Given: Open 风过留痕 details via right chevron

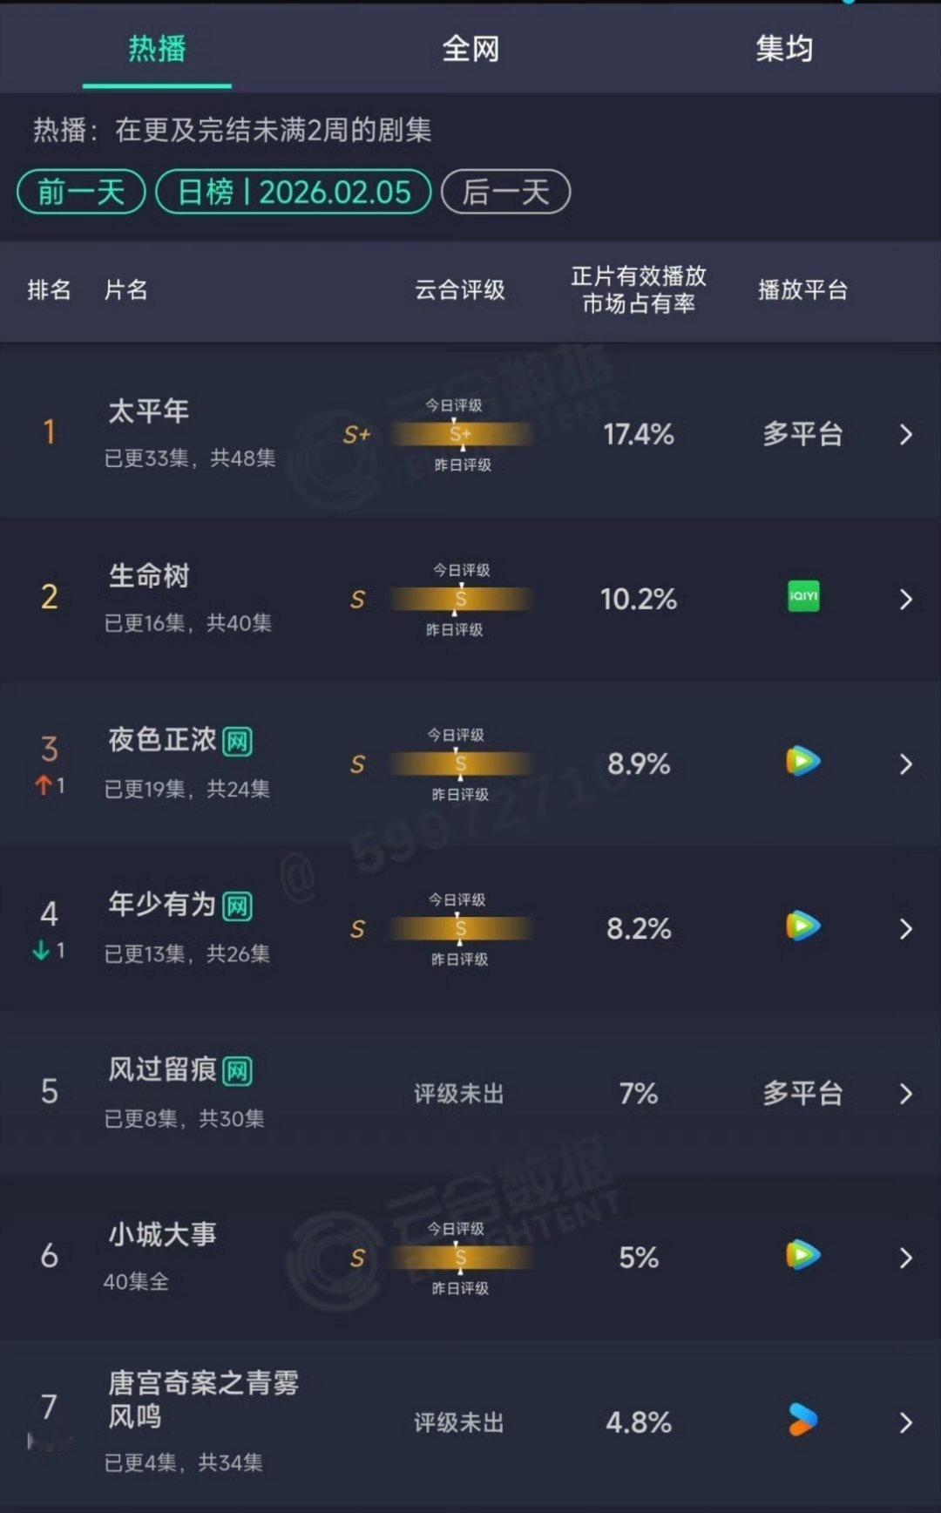Looking at the screenshot, I should (905, 1094).
